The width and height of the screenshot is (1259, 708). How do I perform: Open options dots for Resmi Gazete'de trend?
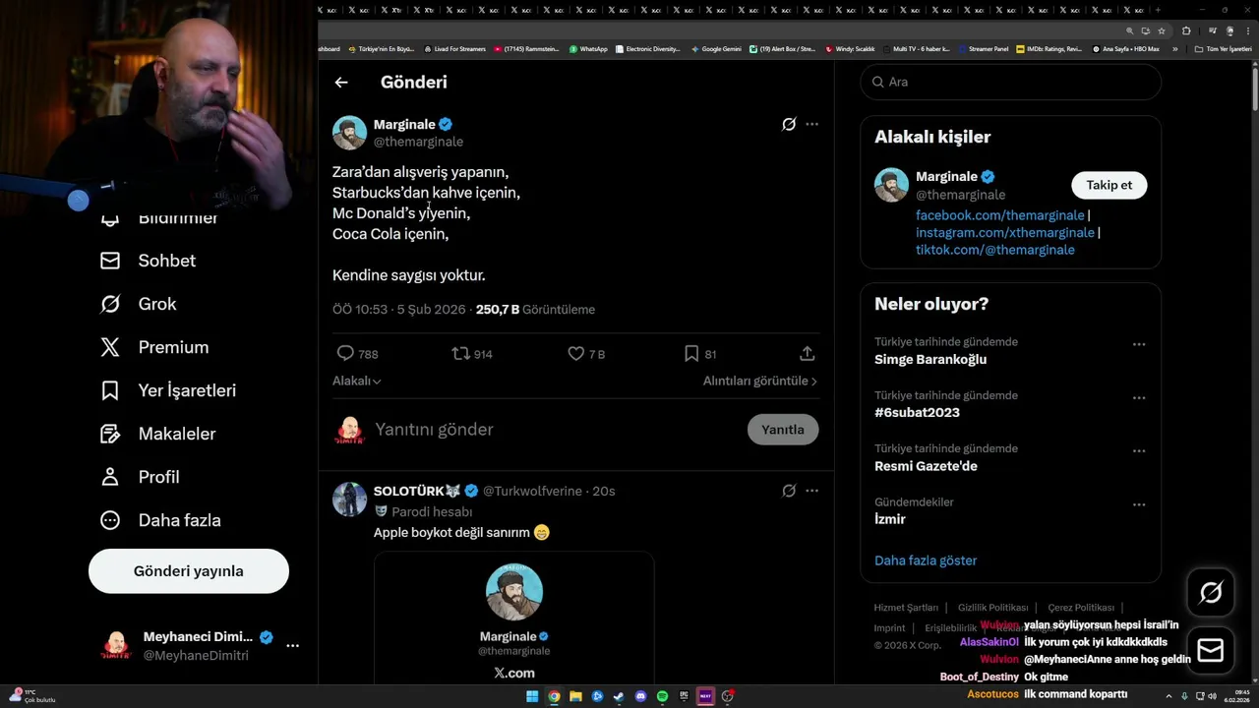point(1139,451)
